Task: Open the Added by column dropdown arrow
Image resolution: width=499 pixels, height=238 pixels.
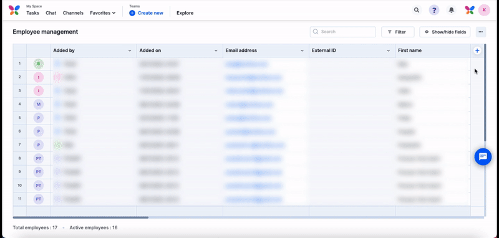Action: [130, 51]
